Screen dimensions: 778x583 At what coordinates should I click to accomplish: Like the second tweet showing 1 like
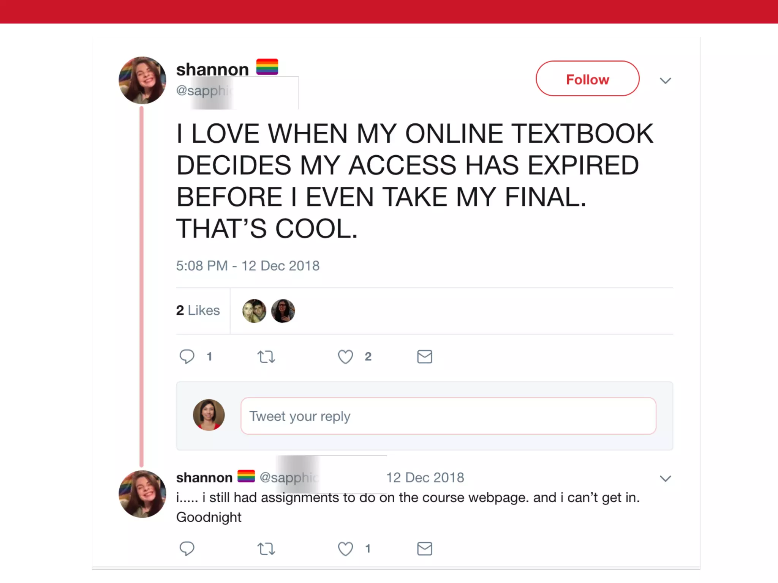point(345,549)
